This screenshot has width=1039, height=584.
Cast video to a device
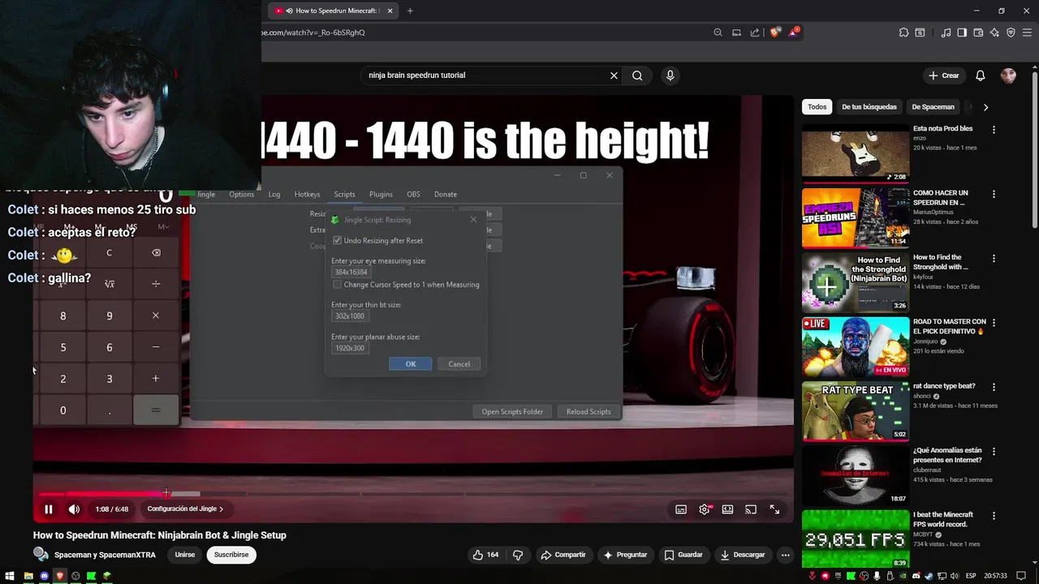click(x=751, y=509)
